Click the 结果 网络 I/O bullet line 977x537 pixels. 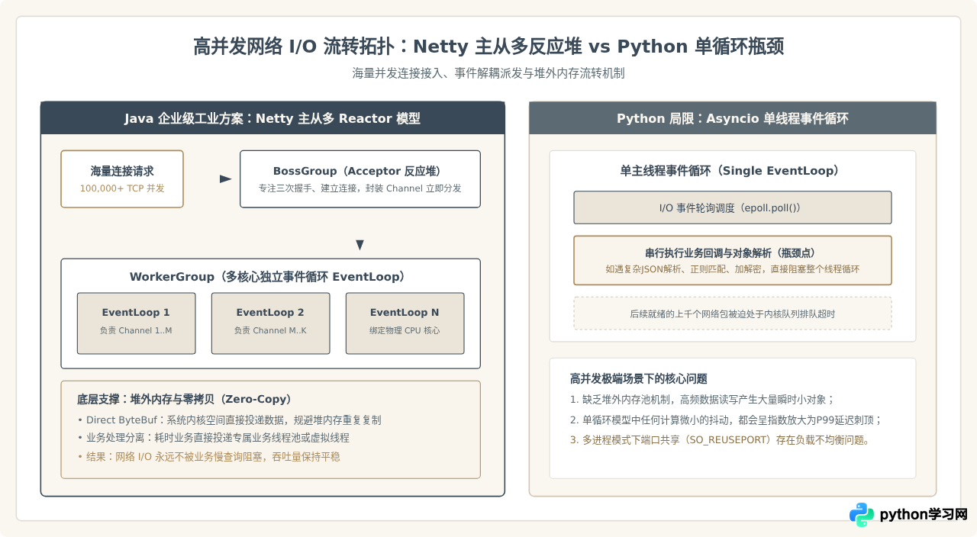tap(208, 456)
